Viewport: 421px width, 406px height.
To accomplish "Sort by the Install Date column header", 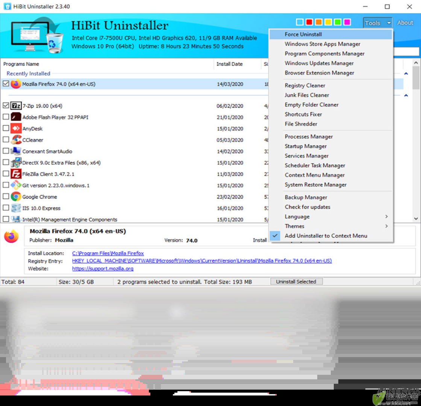I will click(x=237, y=64).
